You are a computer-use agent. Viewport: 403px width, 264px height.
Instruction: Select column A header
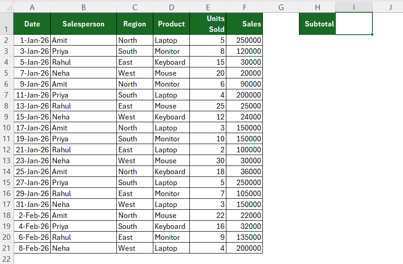click(32, 7)
